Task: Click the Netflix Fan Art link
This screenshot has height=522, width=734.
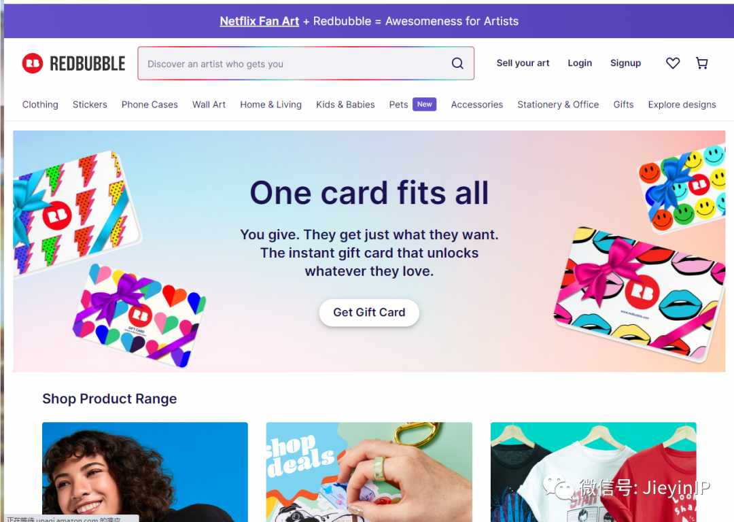Action: 260,21
